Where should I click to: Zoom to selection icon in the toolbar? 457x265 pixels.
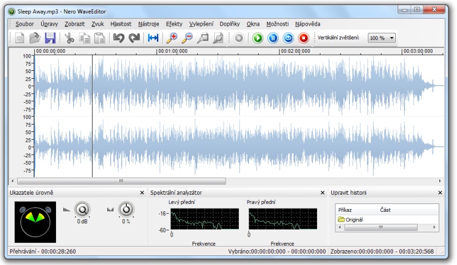coord(203,38)
